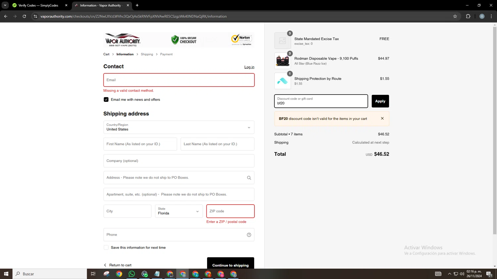Image resolution: width=497 pixels, height=279 pixels.
Task: Click the Payment breadcrumb
Action: coord(166,54)
